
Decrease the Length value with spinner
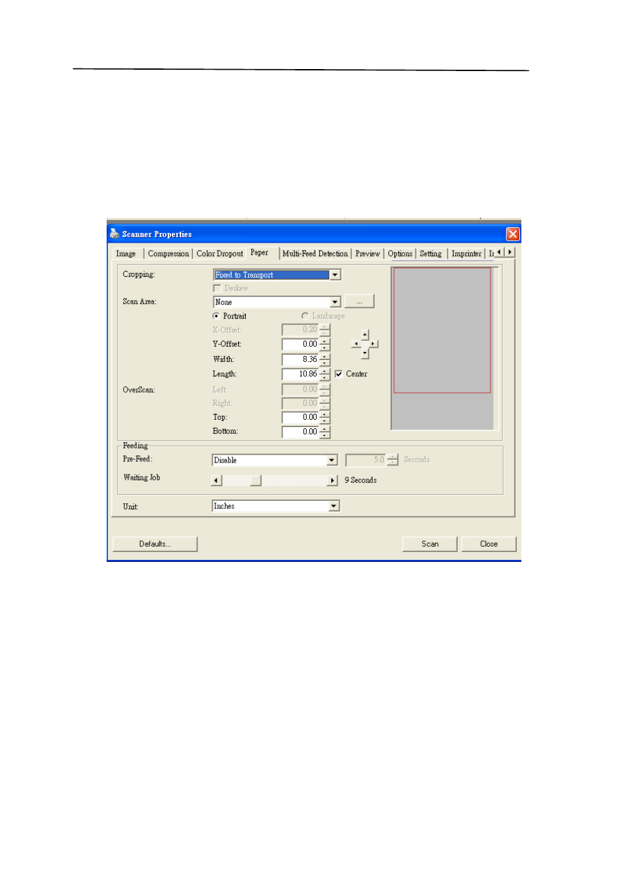(x=325, y=377)
